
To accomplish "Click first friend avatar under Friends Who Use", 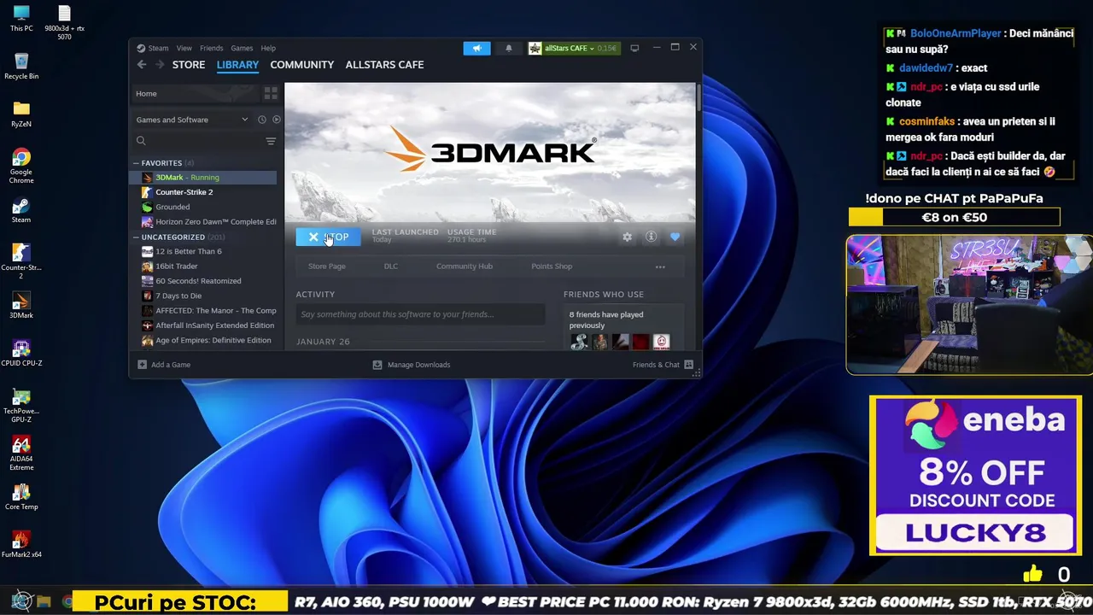I will [x=579, y=343].
